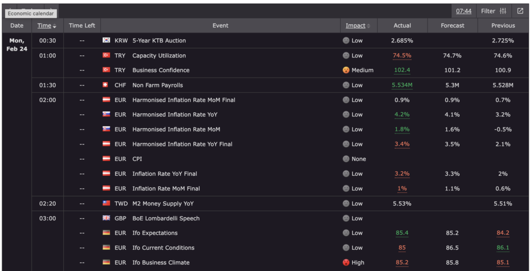
Task: Click the actual value 5.534M
Action: 402,85
